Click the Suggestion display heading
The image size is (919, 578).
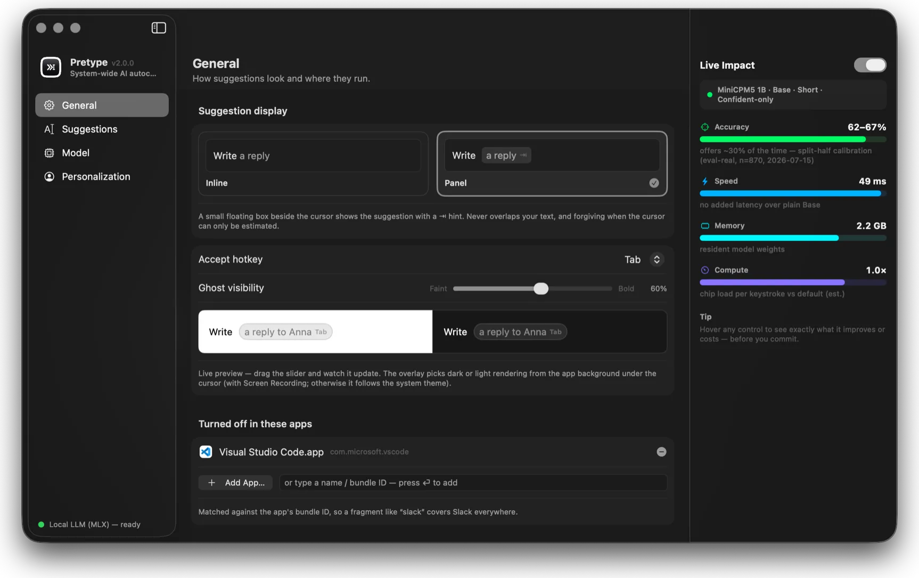(243, 111)
